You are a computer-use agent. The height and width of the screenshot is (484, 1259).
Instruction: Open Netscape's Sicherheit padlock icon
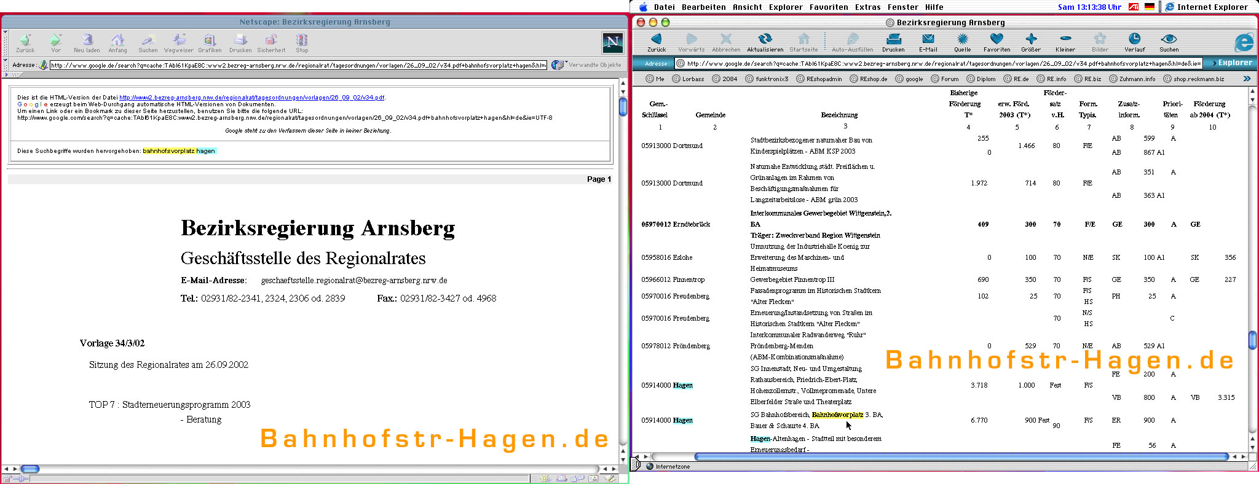(x=271, y=41)
